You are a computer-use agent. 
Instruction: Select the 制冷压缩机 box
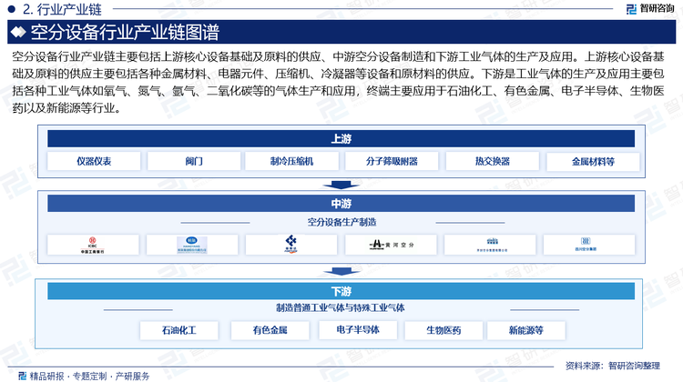[x=291, y=161]
